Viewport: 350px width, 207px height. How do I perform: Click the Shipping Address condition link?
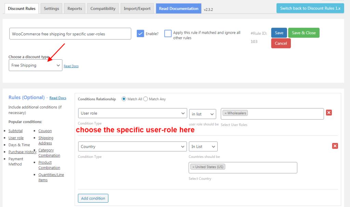46,141
